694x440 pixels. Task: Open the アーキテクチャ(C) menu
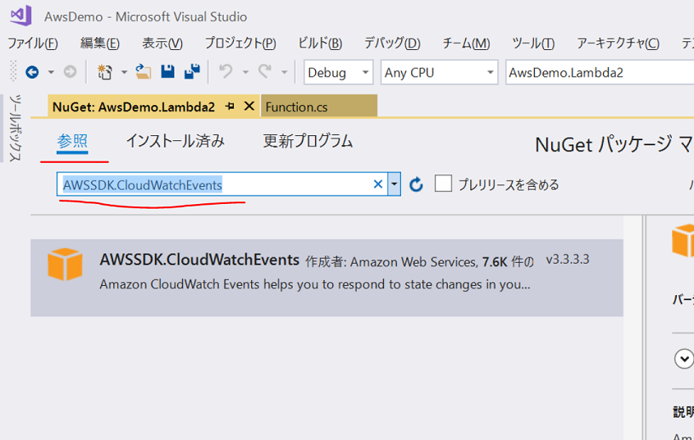[618, 43]
